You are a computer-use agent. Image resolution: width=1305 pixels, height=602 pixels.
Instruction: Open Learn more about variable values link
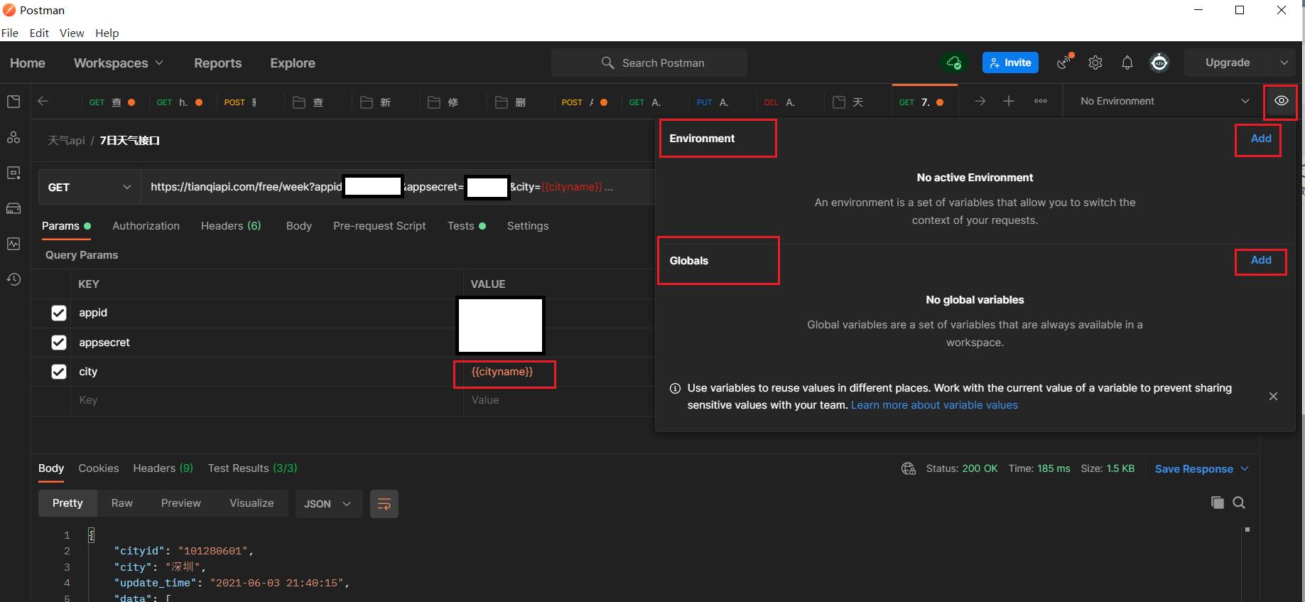point(934,405)
